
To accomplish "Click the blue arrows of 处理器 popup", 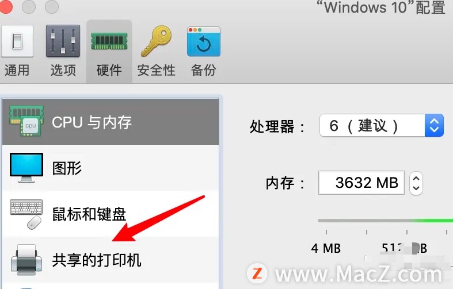I will click(434, 125).
